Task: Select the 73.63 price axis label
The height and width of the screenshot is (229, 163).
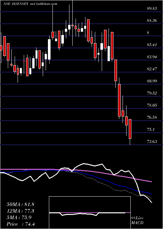Action: (x=152, y=142)
